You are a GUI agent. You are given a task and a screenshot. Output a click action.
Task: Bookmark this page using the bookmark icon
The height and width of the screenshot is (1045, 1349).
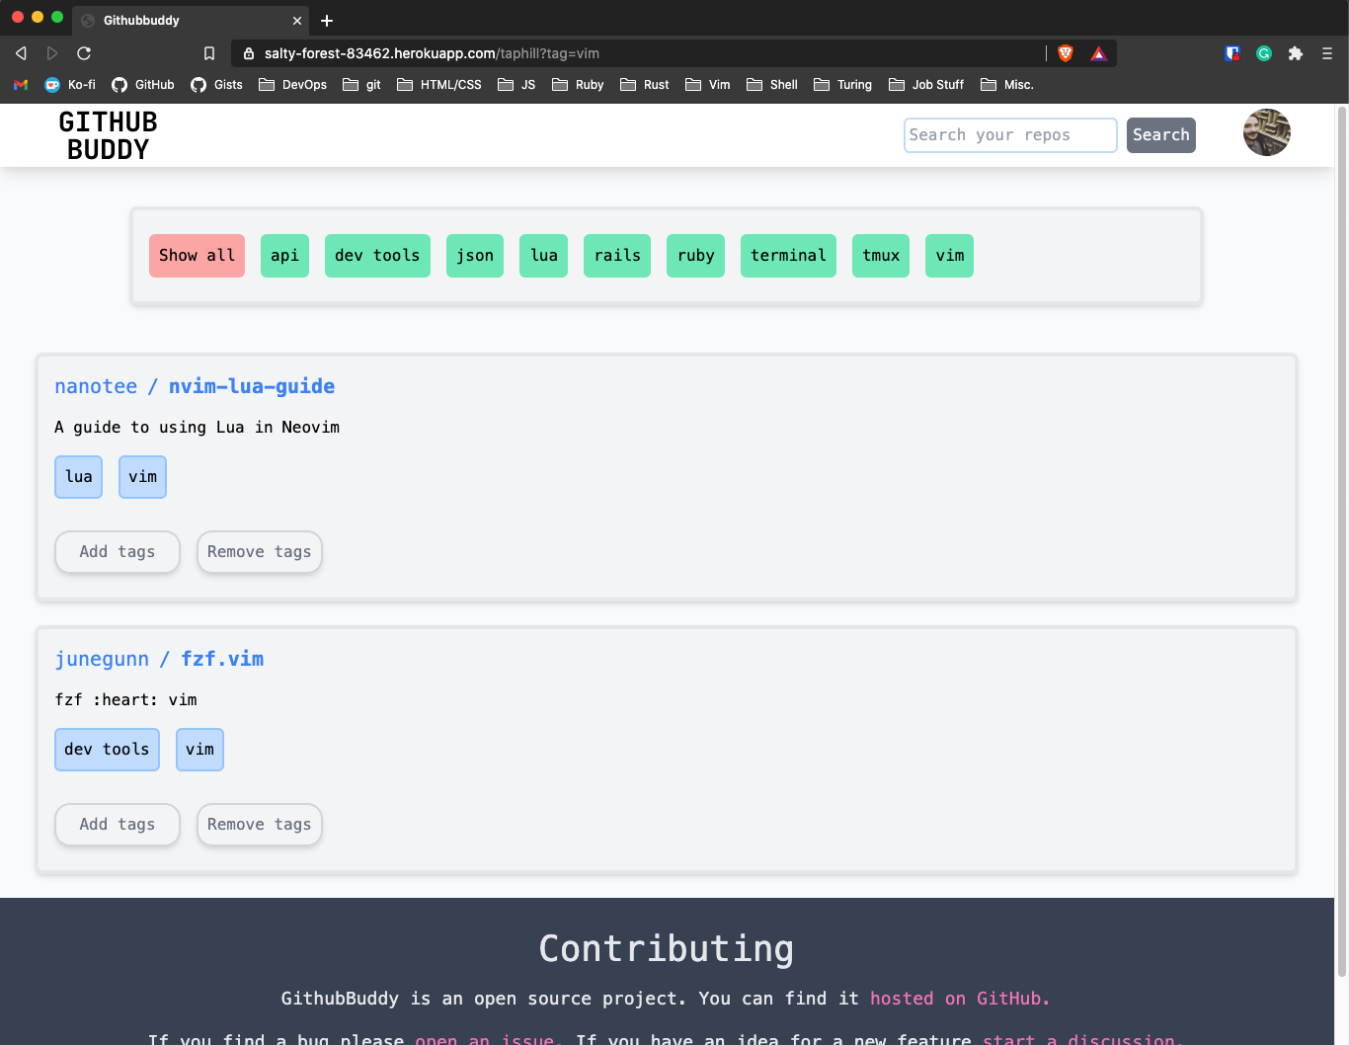(x=209, y=53)
